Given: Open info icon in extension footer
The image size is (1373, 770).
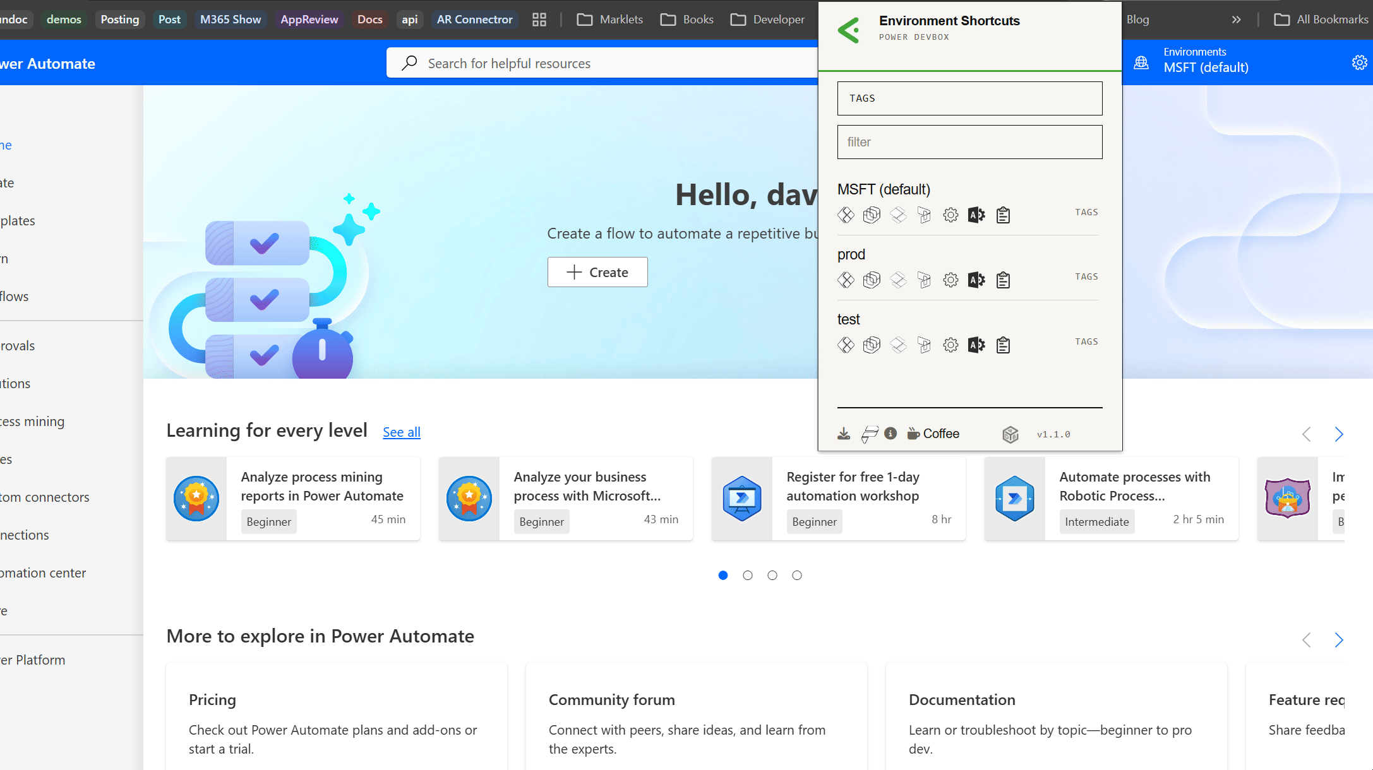Looking at the screenshot, I should pos(890,434).
